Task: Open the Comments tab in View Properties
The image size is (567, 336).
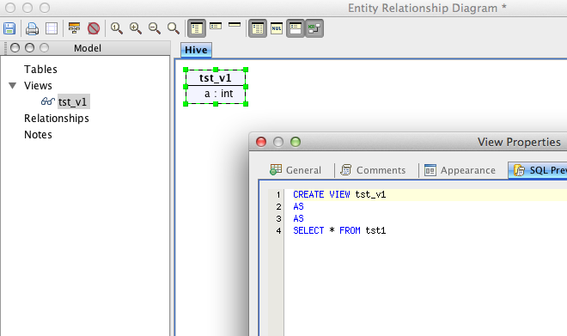Action: (x=373, y=170)
